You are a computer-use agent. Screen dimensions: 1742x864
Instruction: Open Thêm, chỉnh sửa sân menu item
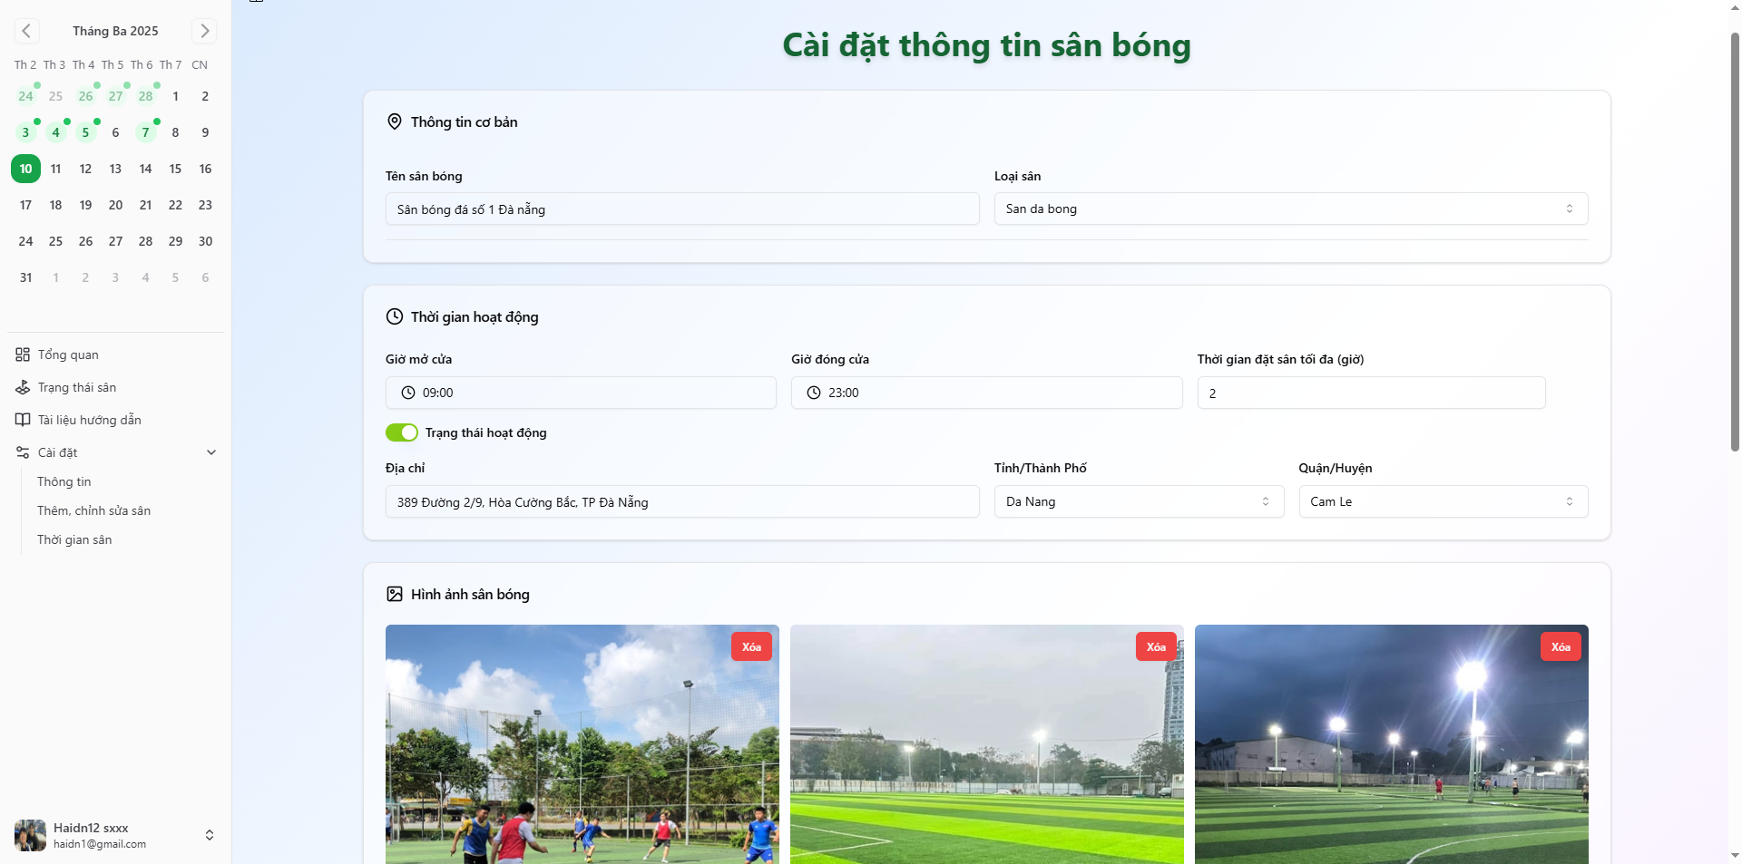93,510
